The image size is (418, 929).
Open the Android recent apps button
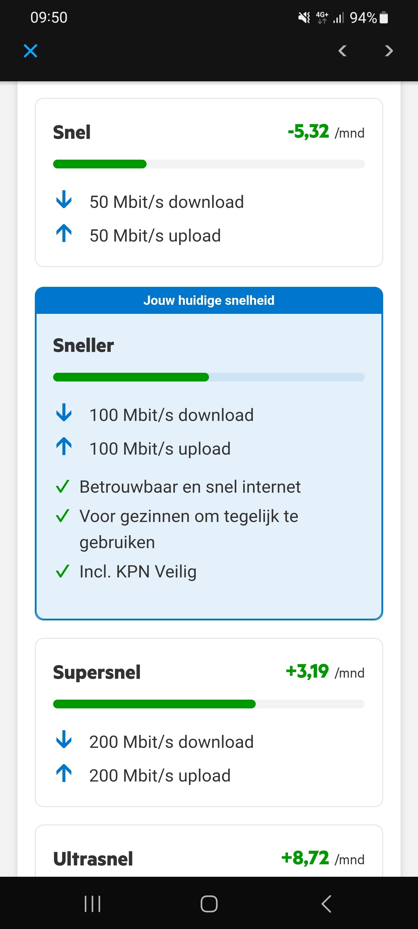pos(93,903)
